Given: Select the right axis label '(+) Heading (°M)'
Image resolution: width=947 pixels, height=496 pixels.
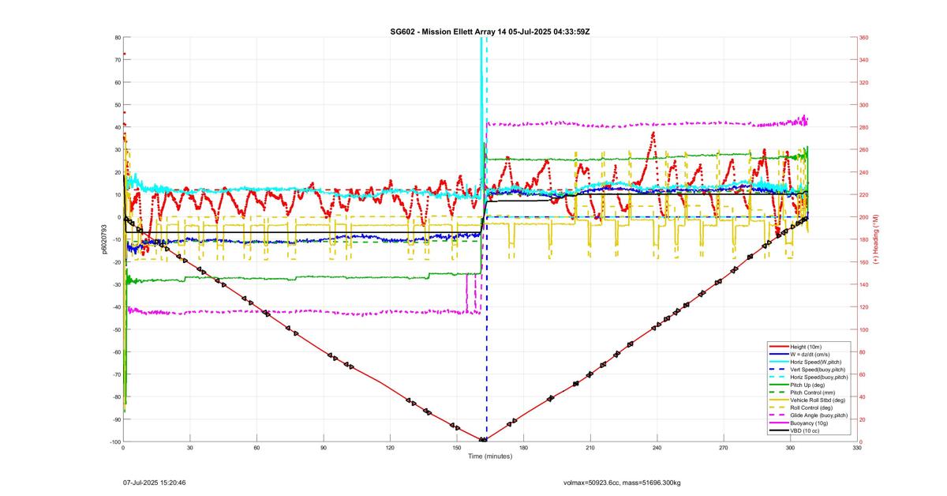Looking at the screenshot, I should pyautogui.click(x=875, y=239).
